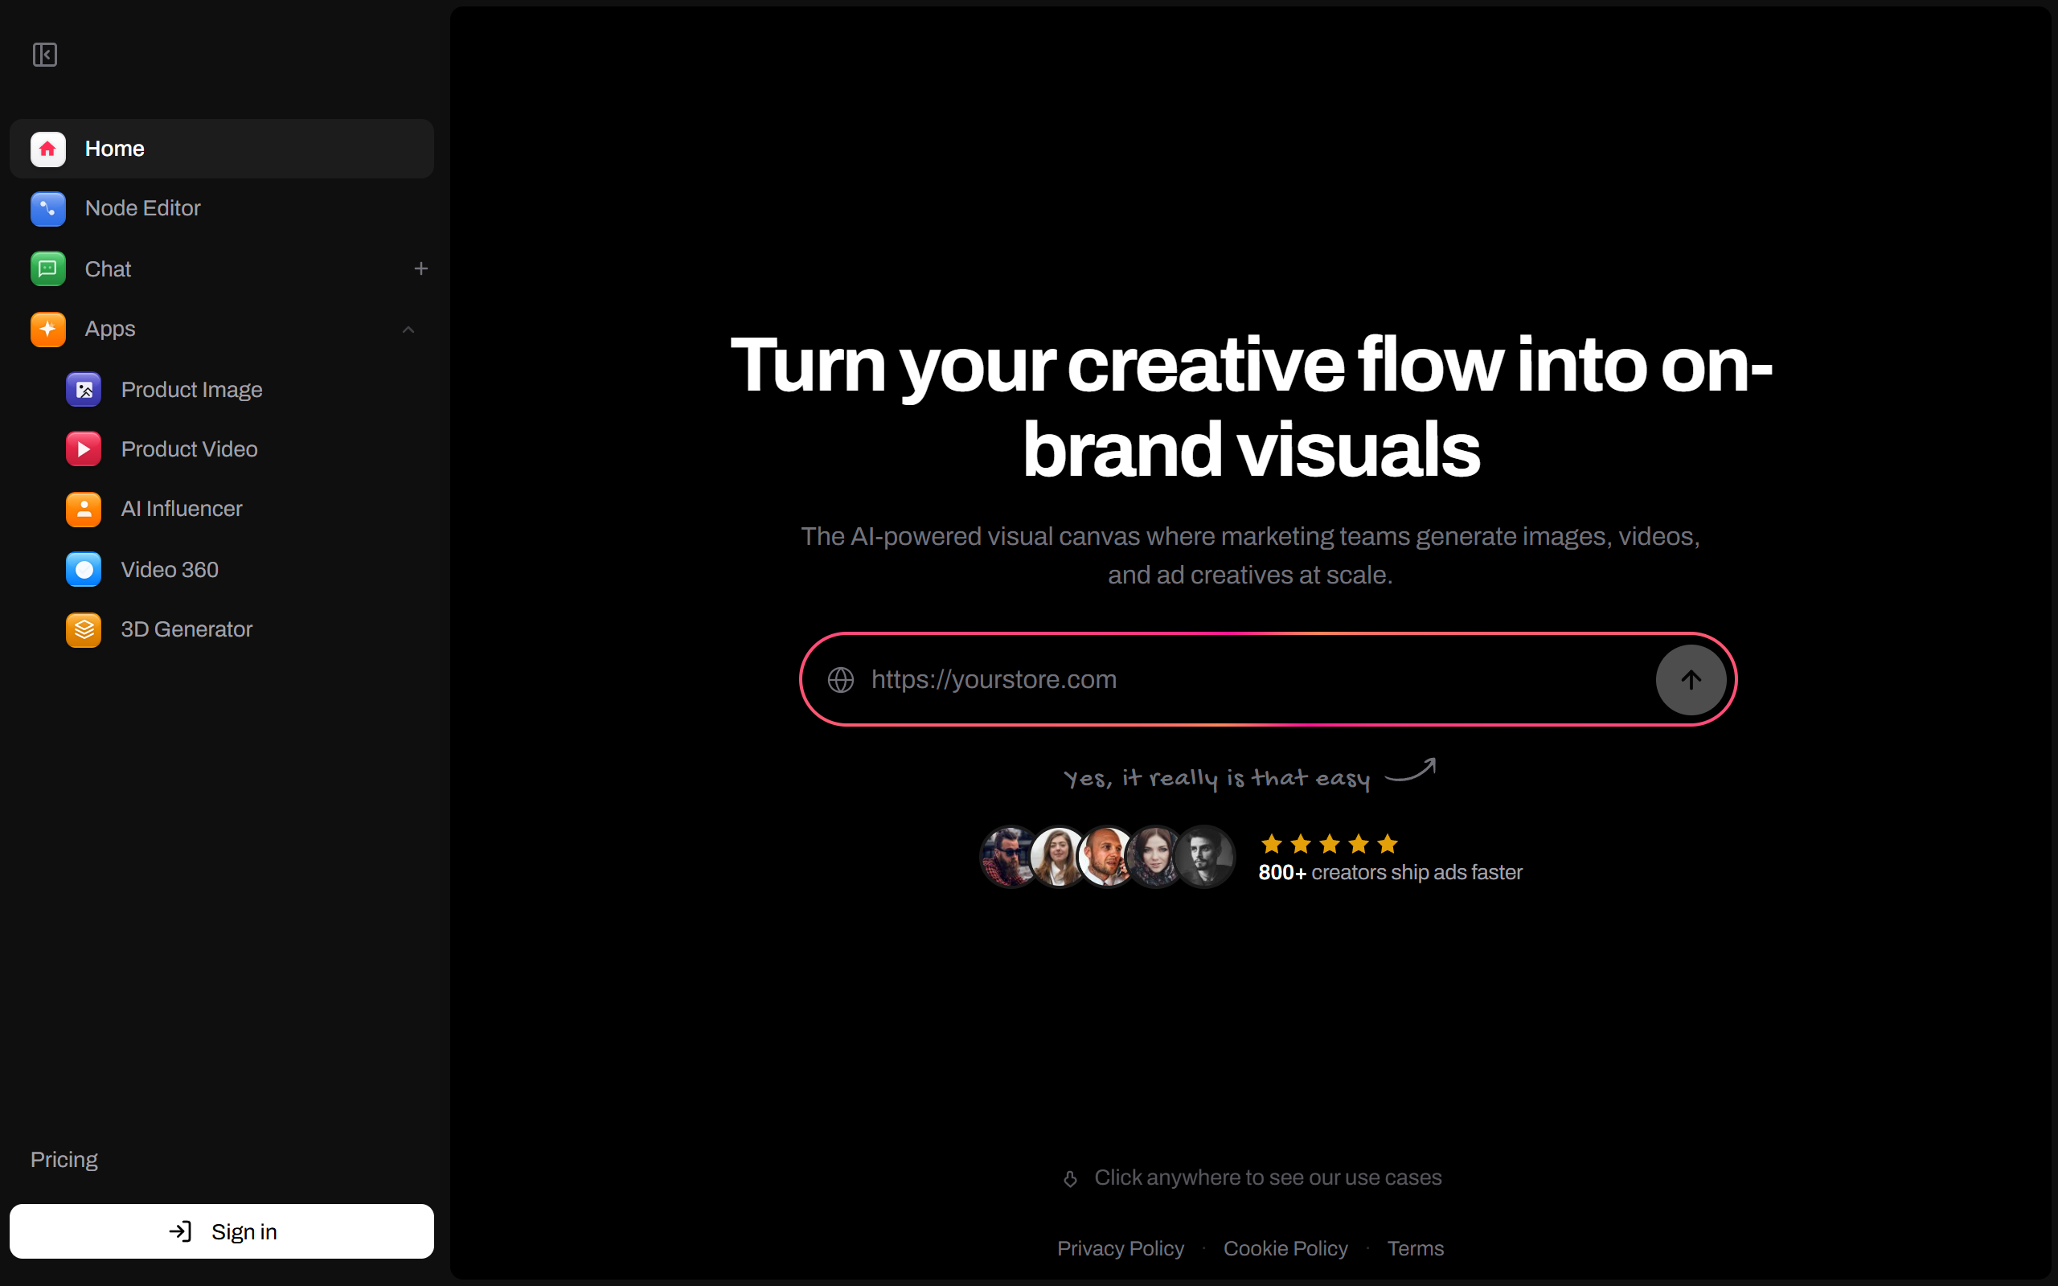
Task: Click the Node Editor blue icon
Action: (48, 208)
